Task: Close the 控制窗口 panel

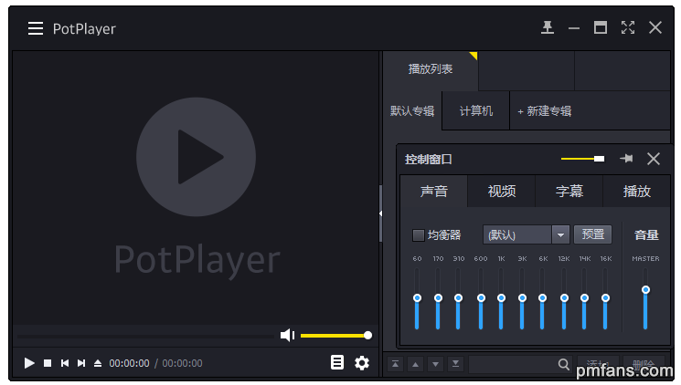Action: pyautogui.click(x=654, y=159)
